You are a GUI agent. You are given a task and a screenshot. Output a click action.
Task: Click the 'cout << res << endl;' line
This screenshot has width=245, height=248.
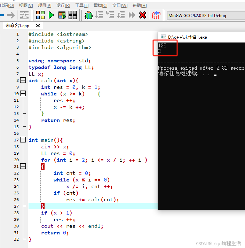pyautogui.click(x=72, y=226)
